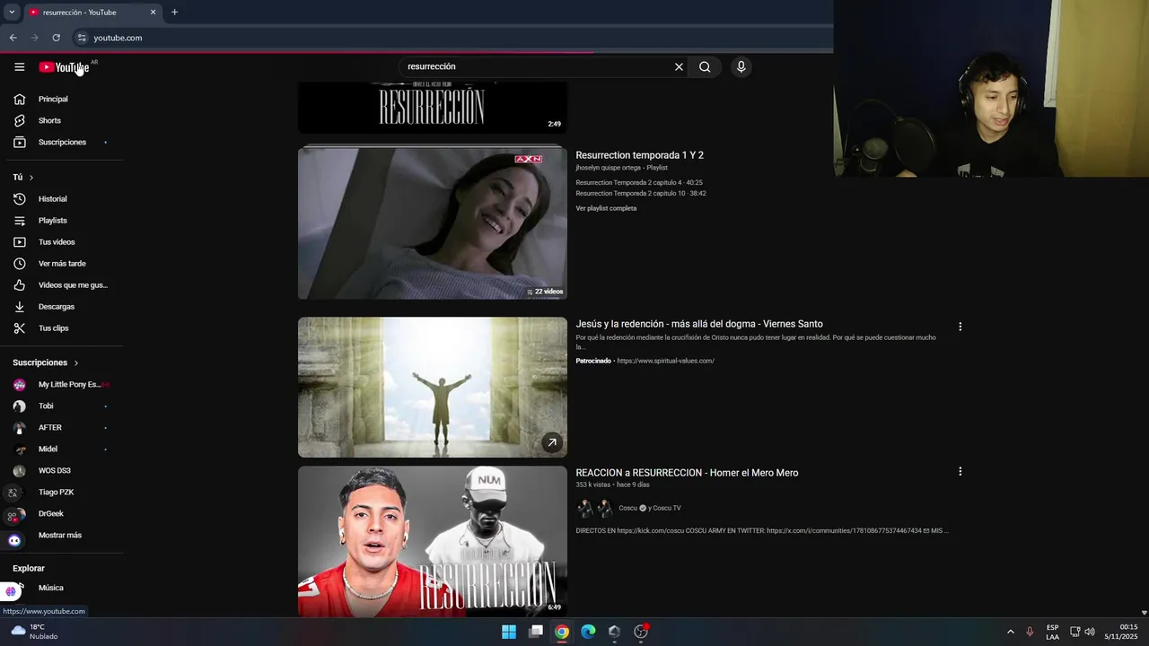
Task: Click the Ver más tarde clock icon
Action: coord(19,264)
